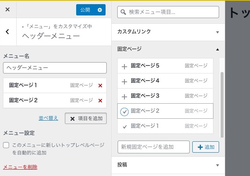Image resolution: width=250 pixels, height=176 pixels.
Task: Click the 公開 publish button
Action: click(85, 10)
